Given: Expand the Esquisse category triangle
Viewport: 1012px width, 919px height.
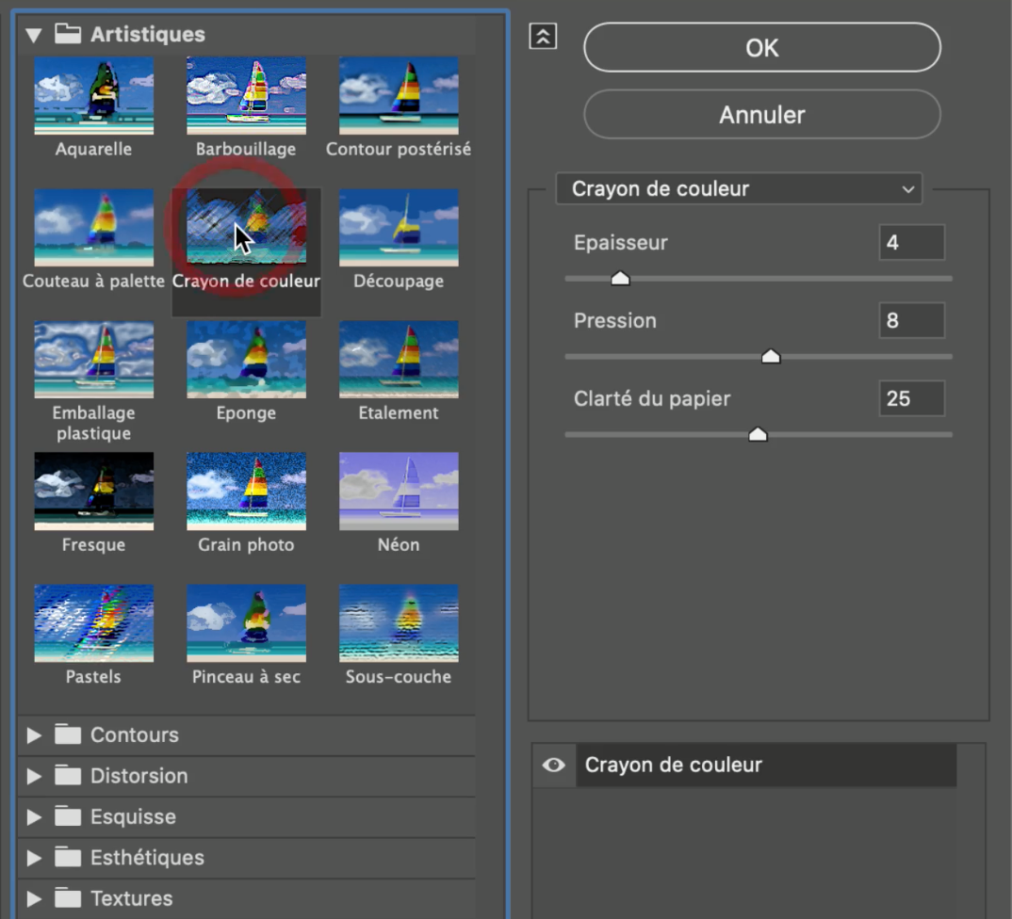Looking at the screenshot, I should click(x=34, y=817).
